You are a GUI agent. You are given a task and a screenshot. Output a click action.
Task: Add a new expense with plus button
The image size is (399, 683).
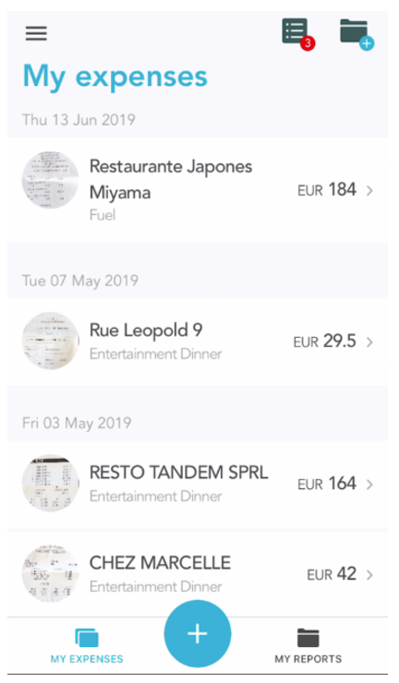tap(198, 634)
